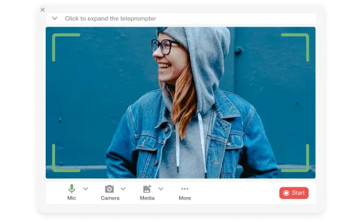Image resolution: width=362 pixels, height=222 pixels.
Task: Open the Mic options dropdown arrow
Action: tap(86, 189)
